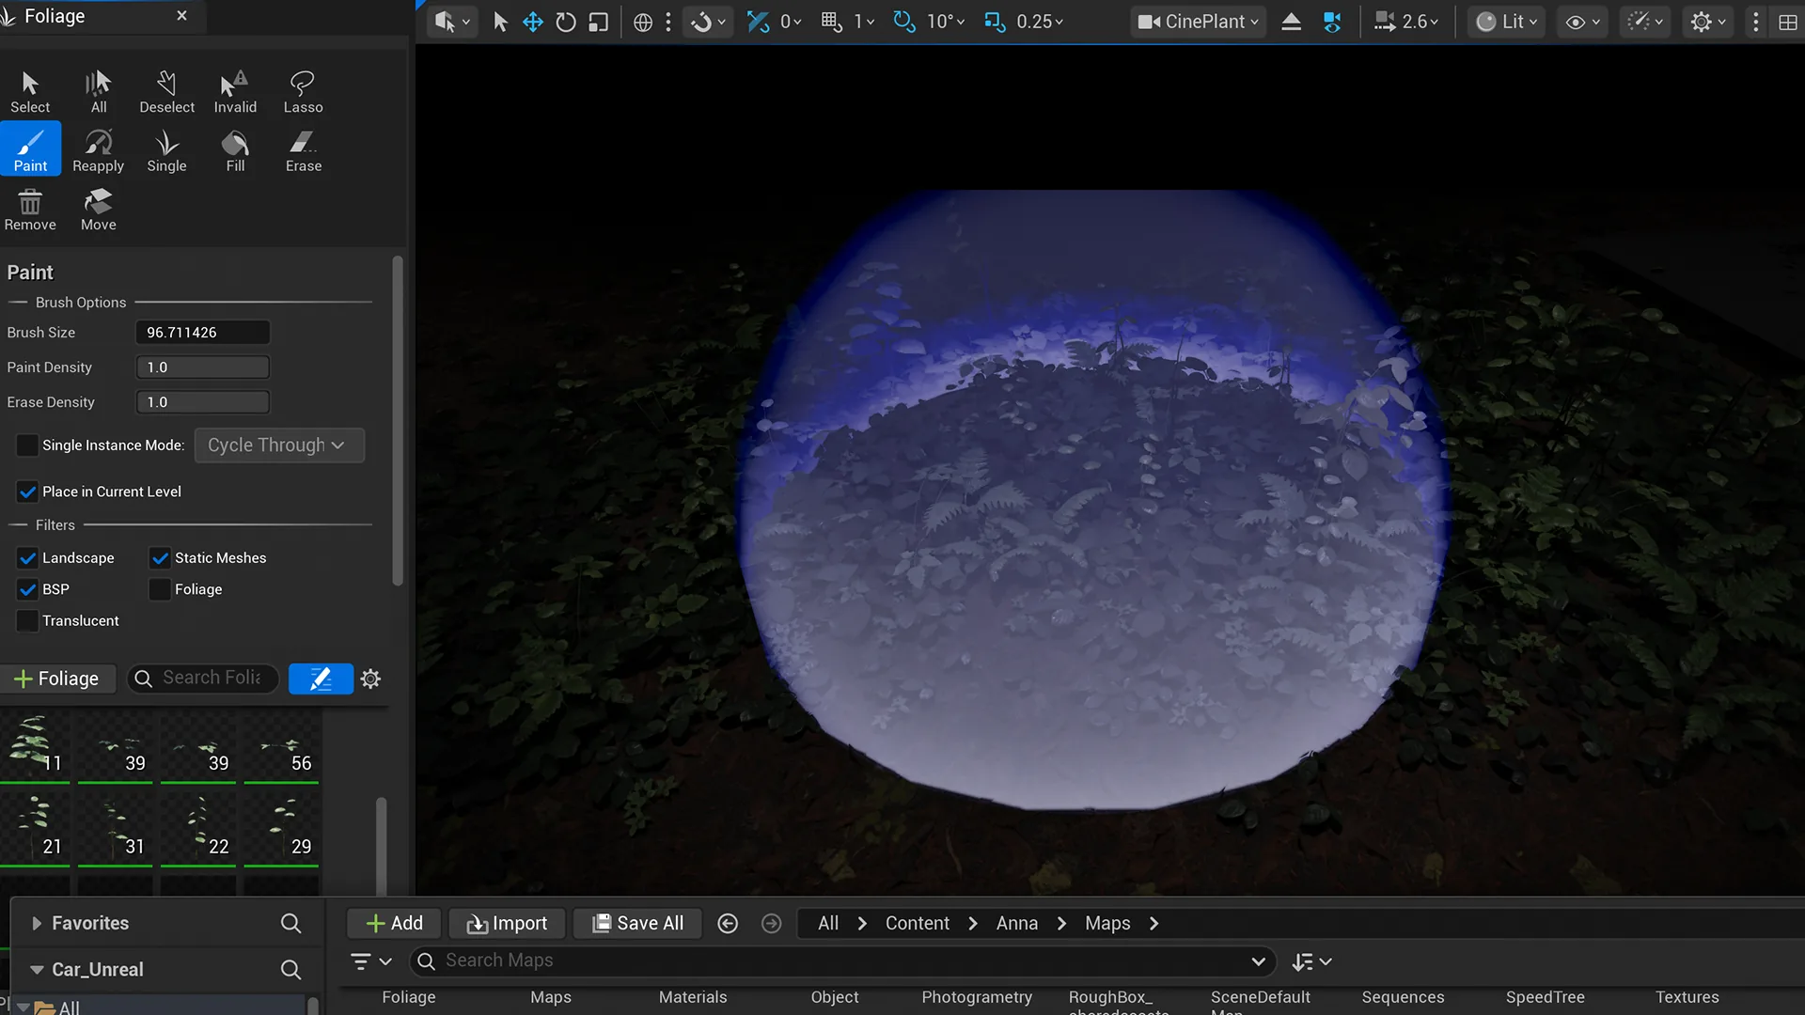Go back in content browser history
Image resolution: width=1805 pixels, height=1015 pixels.
(x=728, y=924)
